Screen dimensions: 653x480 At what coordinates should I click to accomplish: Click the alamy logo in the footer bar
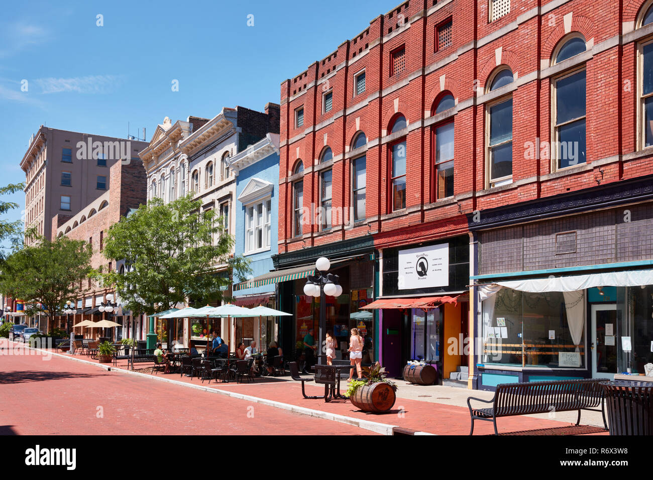click(x=51, y=457)
